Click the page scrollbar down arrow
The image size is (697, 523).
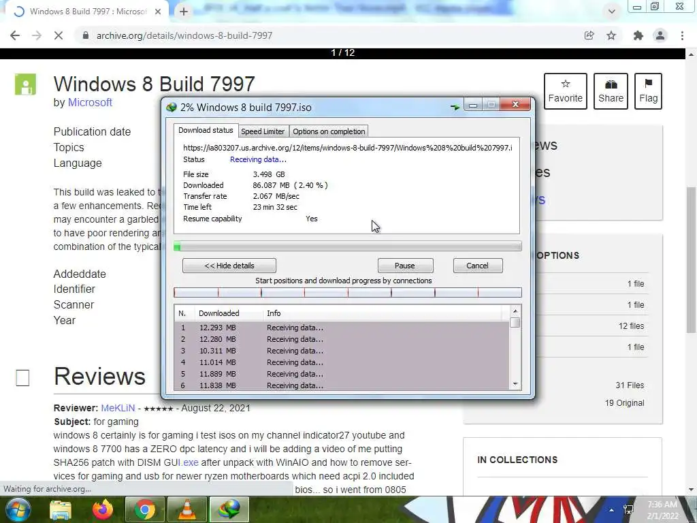(x=691, y=490)
